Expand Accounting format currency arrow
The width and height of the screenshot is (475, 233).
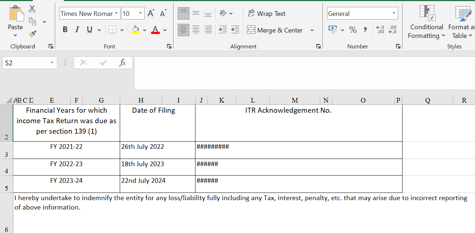pos(342,30)
